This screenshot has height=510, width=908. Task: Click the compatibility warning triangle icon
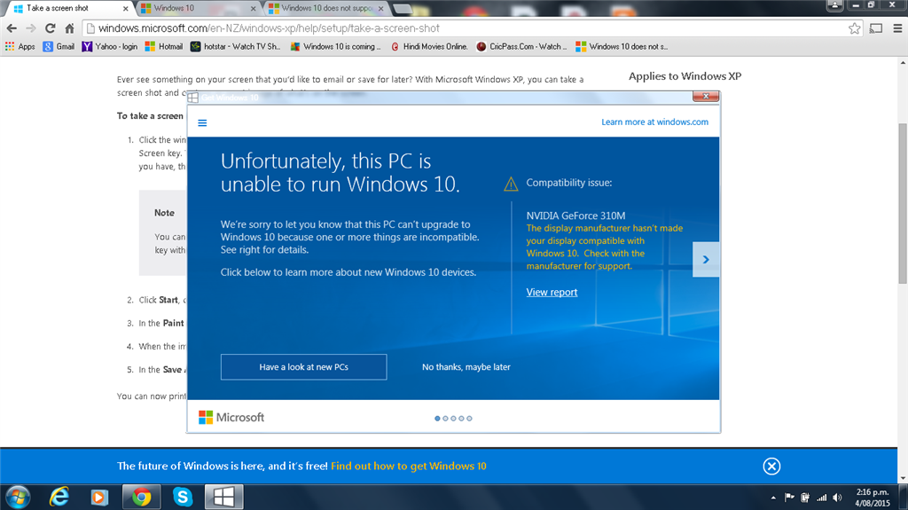(x=511, y=184)
